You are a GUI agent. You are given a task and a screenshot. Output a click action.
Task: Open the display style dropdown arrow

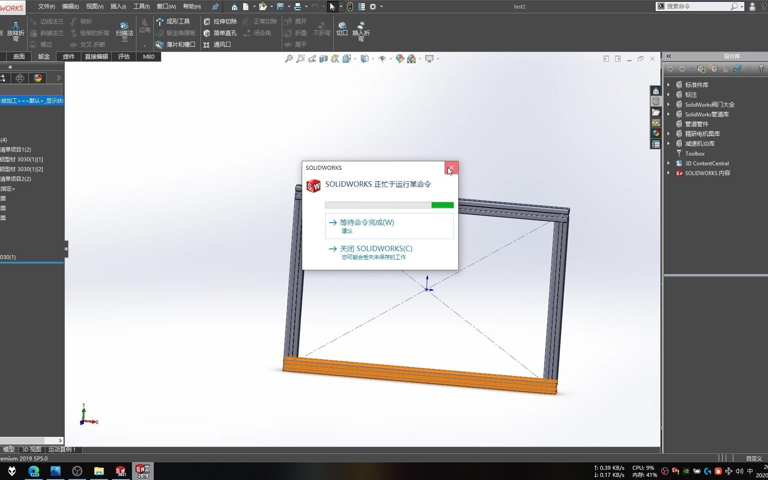[x=372, y=58]
